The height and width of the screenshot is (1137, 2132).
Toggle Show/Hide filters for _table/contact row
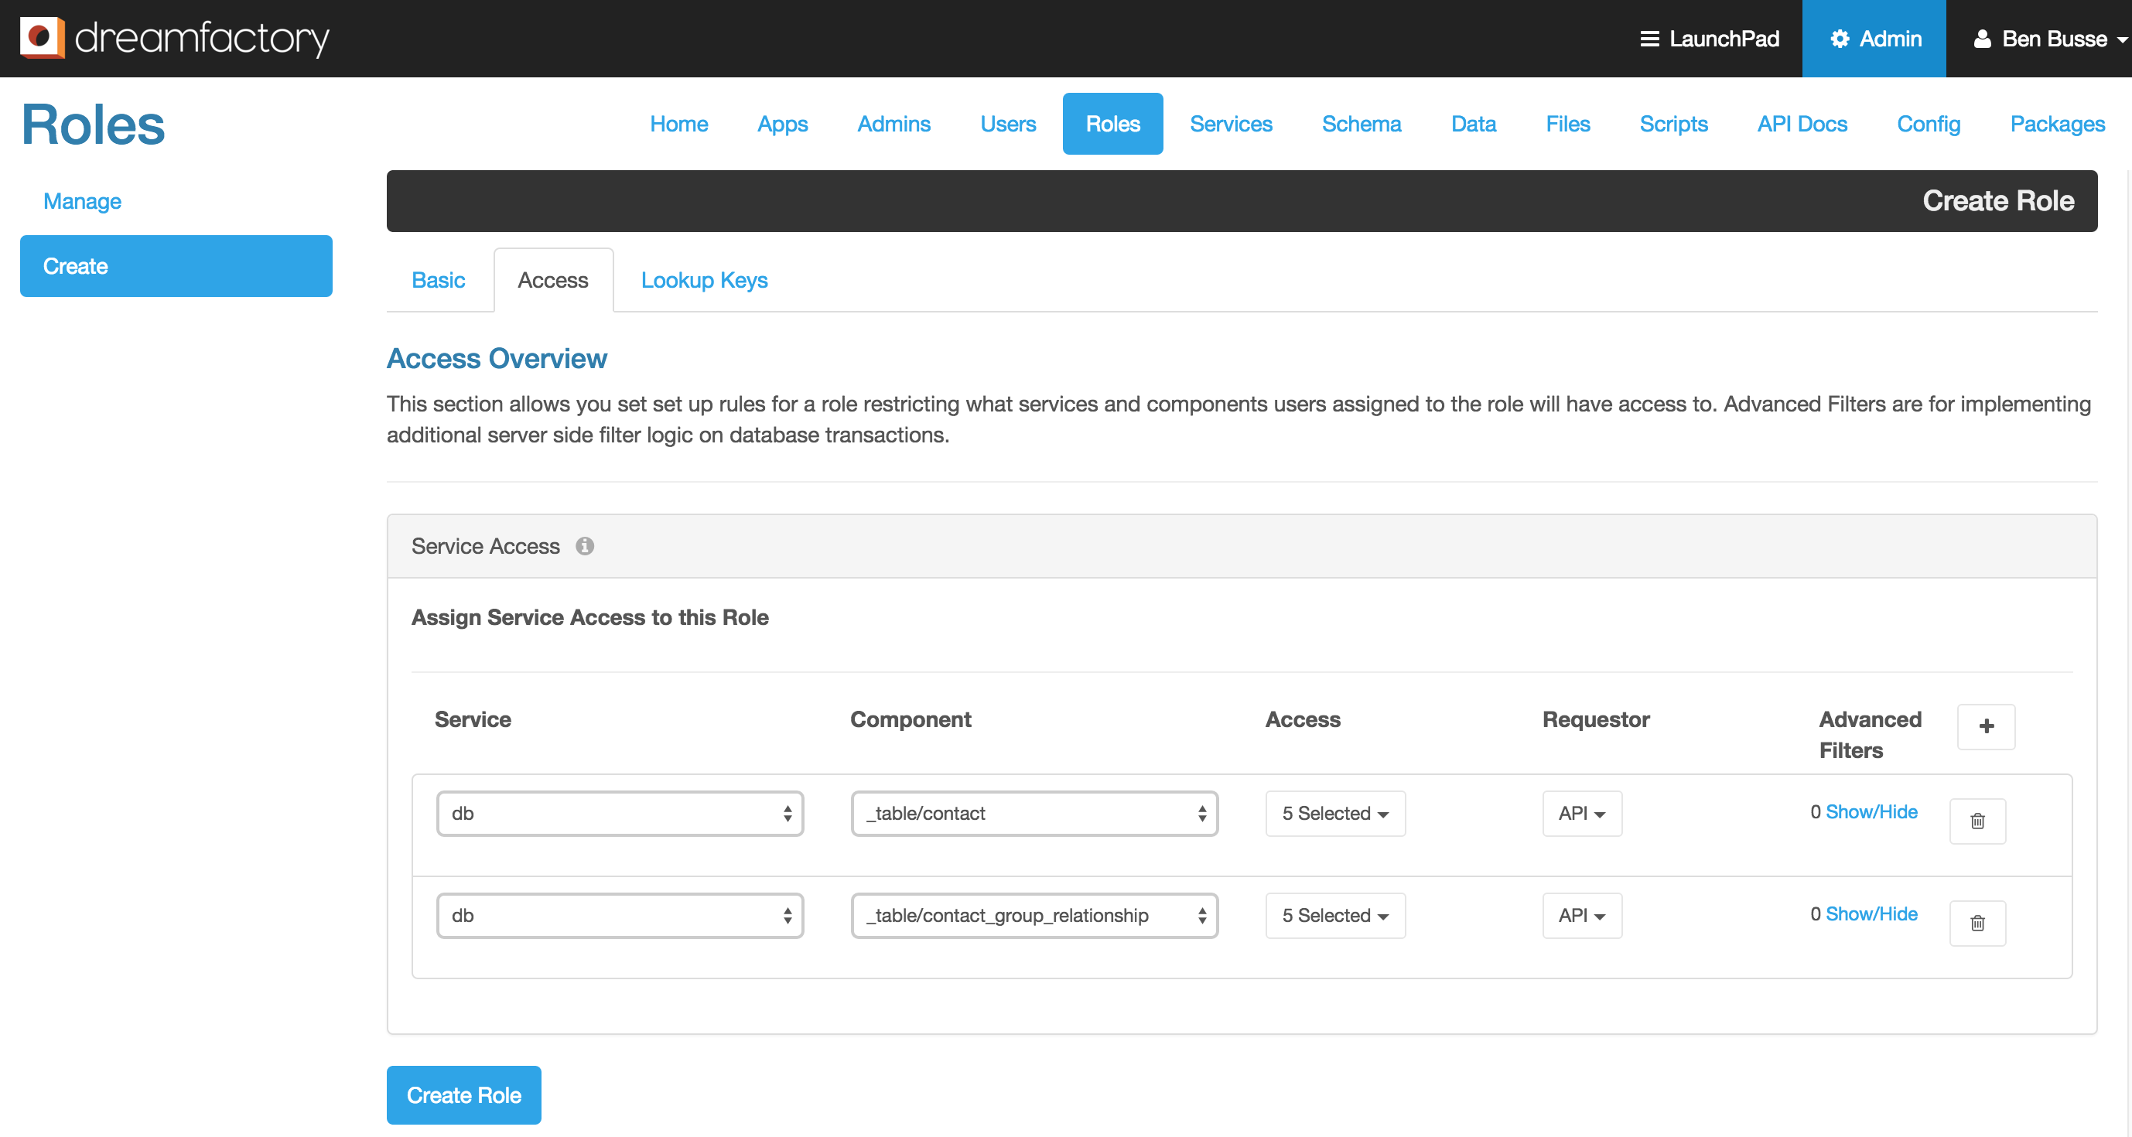tap(1871, 812)
